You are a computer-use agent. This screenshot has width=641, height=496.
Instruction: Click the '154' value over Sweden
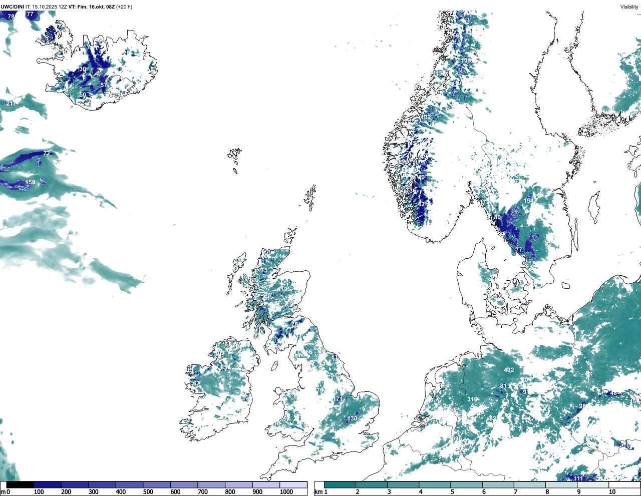[x=528, y=201]
